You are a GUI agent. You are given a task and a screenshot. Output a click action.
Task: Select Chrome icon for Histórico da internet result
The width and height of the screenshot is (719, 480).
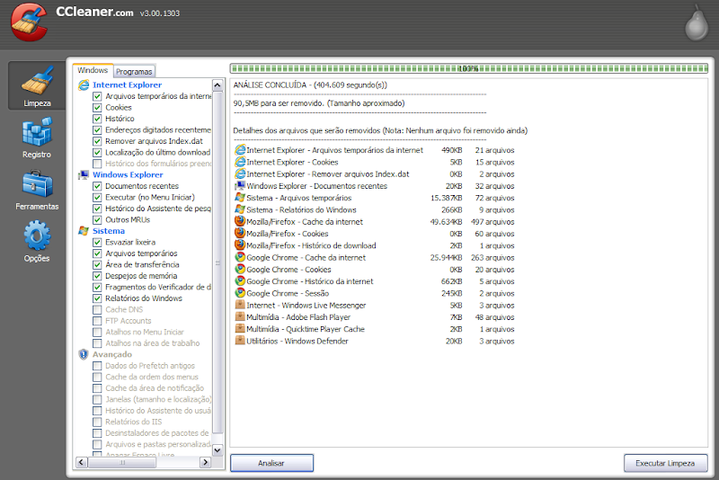pos(240,281)
